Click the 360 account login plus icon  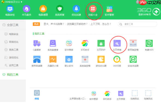[156, 12]
